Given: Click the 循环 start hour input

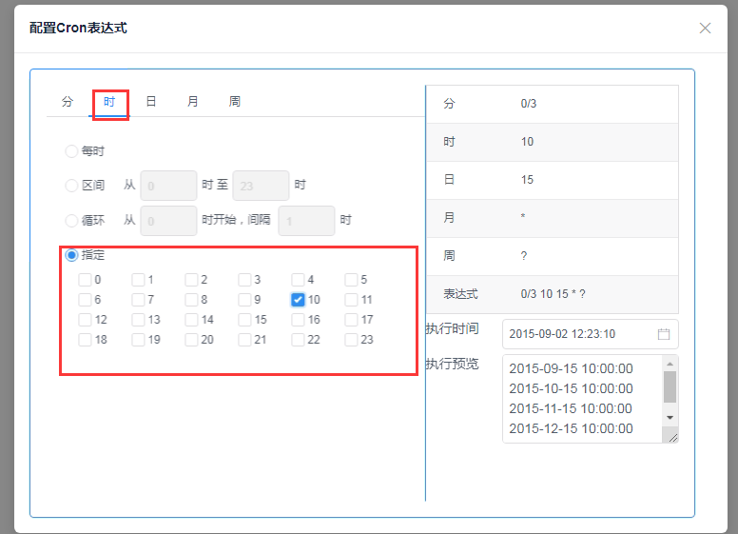Looking at the screenshot, I should 168,221.
